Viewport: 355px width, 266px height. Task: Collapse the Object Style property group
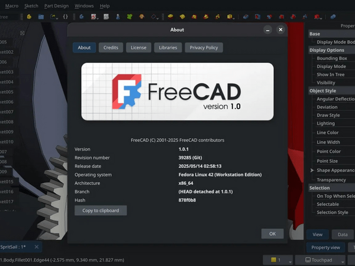click(x=322, y=90)
